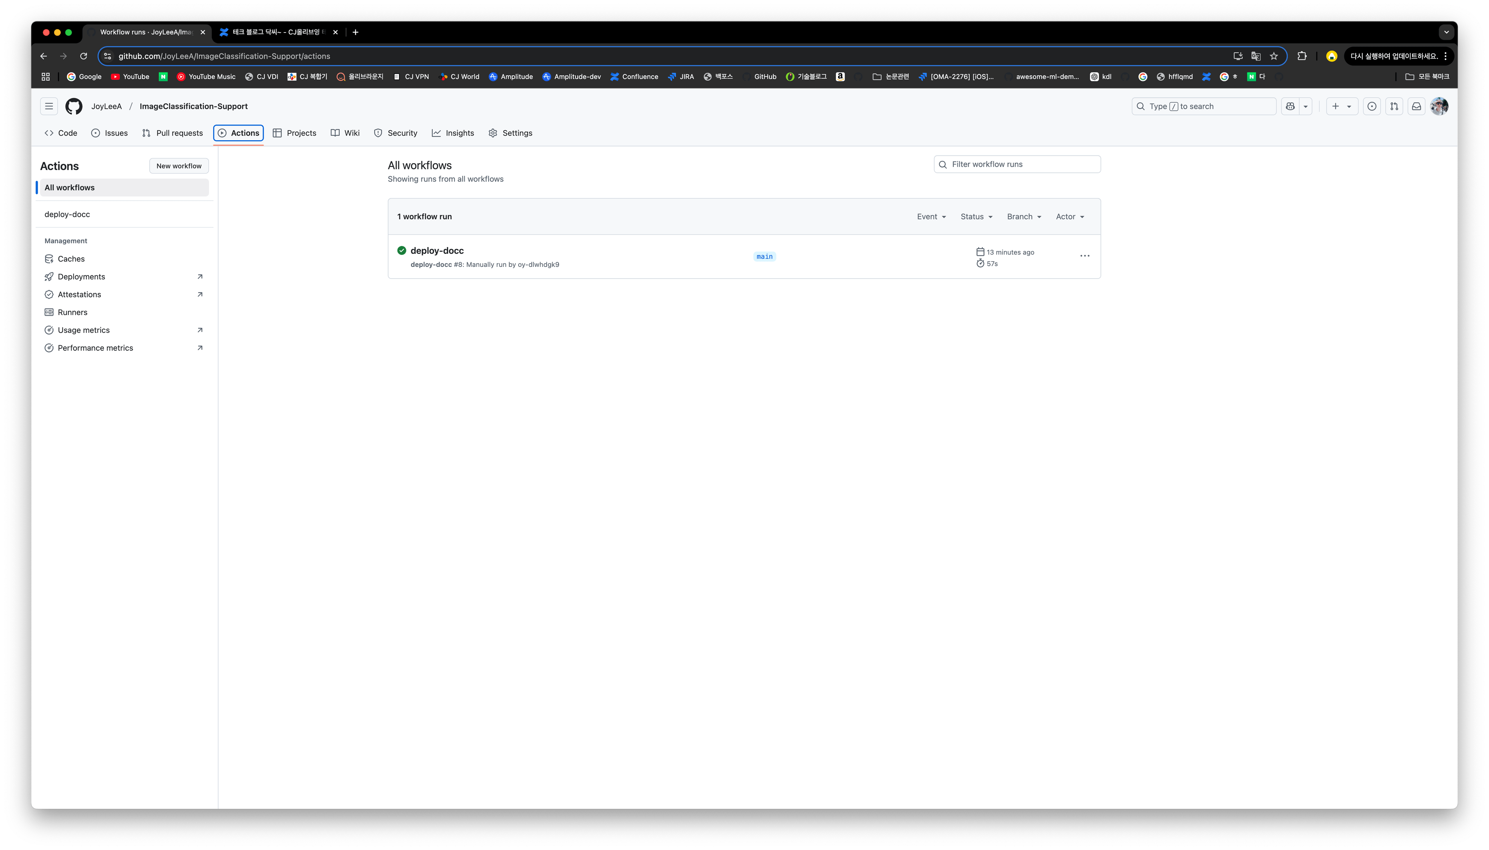Screen dimensions: 1489x850
Task: Open the Security tab
Action: pos(396,133)
